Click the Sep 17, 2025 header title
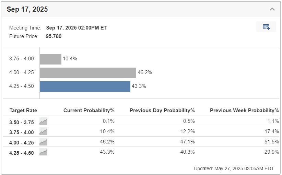The image size is (282, 175). 27,9
